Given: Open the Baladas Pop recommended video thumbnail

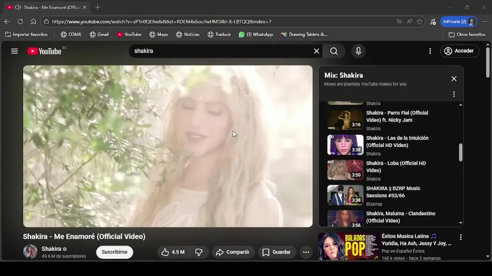Looking at the screenshot, I should pyautogui.click(x=348, y=246).
